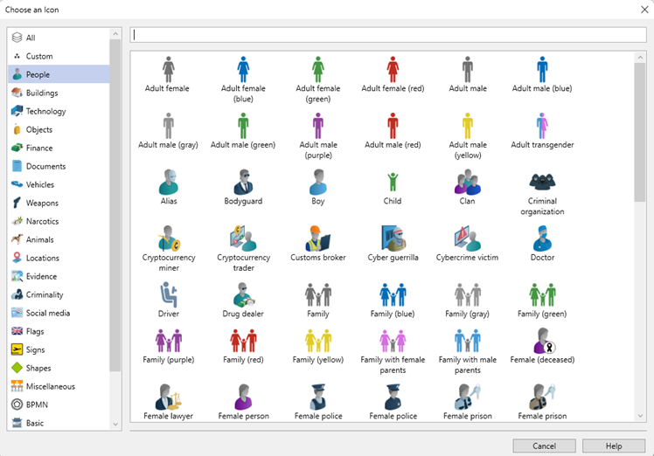Select the Customs broker icon

(x=318, y=238)
